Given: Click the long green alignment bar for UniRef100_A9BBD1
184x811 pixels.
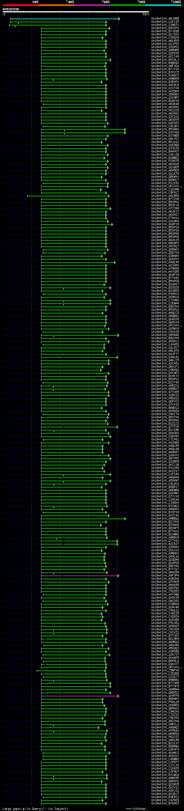Looking at the screenshot, I should click(x=83, y=519).
